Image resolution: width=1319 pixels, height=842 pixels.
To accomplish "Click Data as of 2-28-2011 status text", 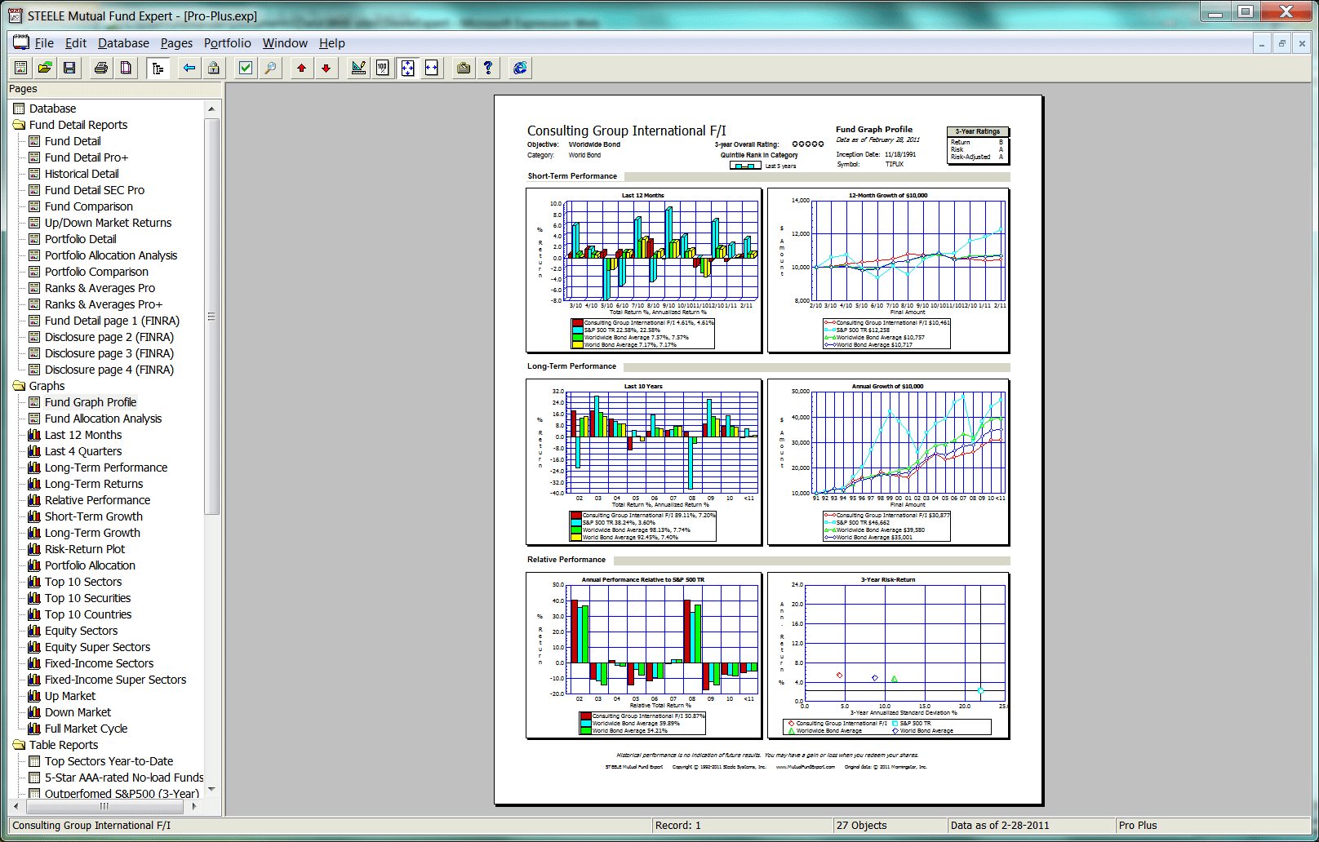I will pos(1000,826).
